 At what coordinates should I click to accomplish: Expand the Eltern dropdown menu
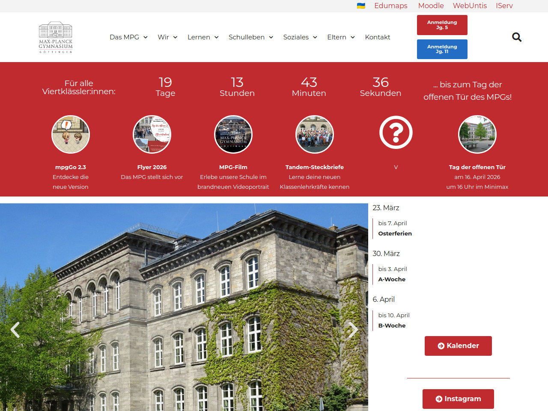(341, 37)
